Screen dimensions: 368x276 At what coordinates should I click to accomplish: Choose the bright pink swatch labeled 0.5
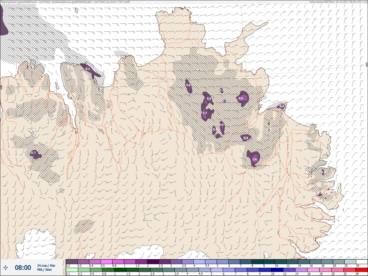click(106, 262)
